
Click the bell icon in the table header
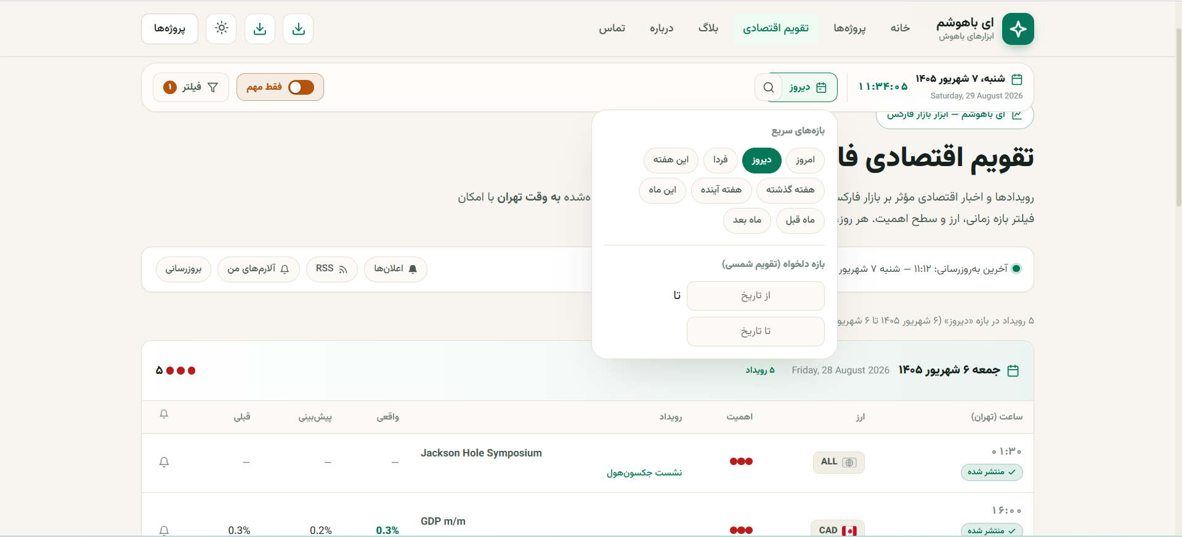164,415
